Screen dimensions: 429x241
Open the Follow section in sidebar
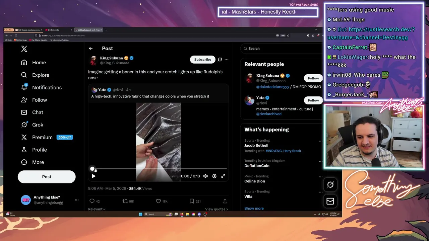(34, 100)
